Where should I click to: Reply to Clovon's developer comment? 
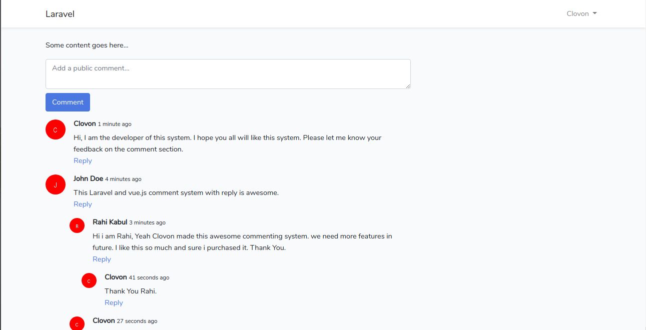(83, 160)
